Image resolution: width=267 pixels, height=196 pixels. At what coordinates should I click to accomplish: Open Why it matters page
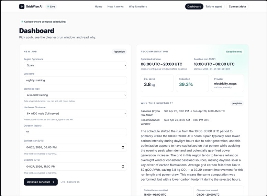(x=138, y=6)
